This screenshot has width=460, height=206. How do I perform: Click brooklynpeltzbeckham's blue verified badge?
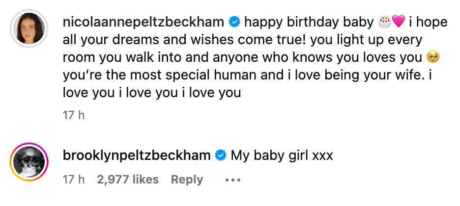221,156
